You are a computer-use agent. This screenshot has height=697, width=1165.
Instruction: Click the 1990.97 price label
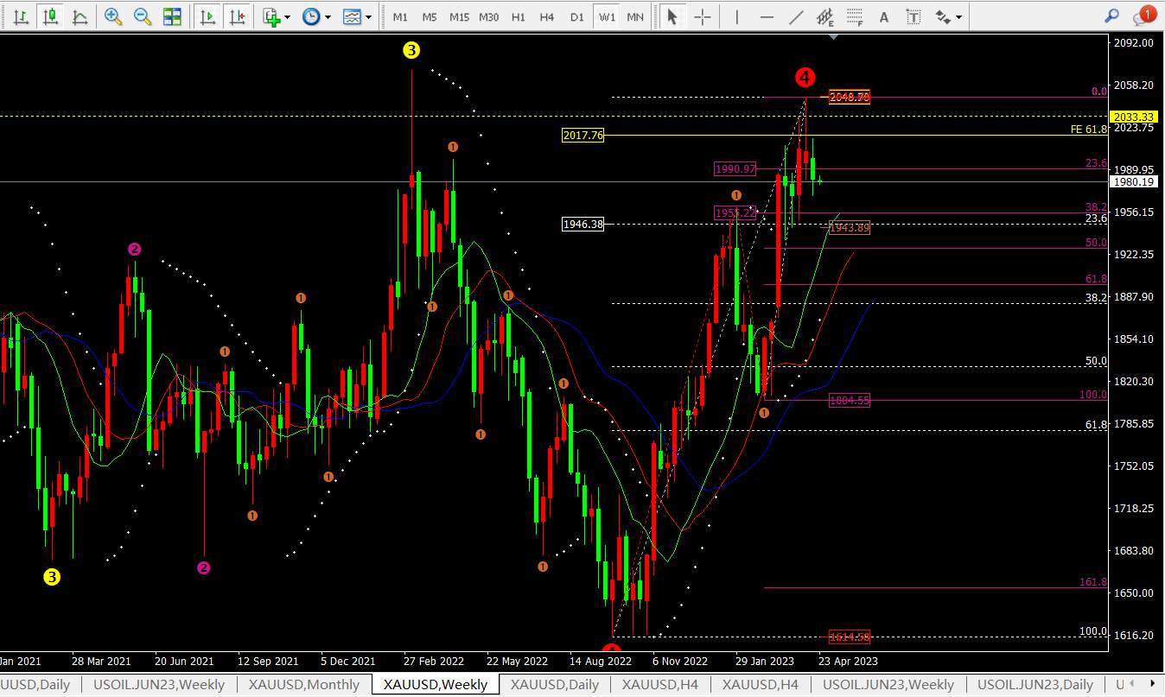pyautogui.click(x=735, y=169)
